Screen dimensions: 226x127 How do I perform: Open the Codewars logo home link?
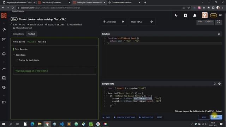pos(4,16)
